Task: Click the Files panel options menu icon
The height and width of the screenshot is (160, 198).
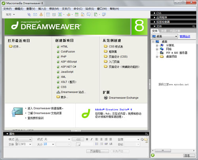Action: coord(194,26)
